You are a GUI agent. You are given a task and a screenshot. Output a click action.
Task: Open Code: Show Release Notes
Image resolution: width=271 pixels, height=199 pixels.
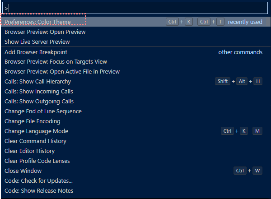tap(135, 190)
